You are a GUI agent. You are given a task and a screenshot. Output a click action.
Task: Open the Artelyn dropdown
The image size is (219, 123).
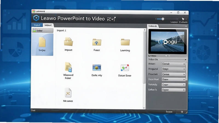coord(174,64)
